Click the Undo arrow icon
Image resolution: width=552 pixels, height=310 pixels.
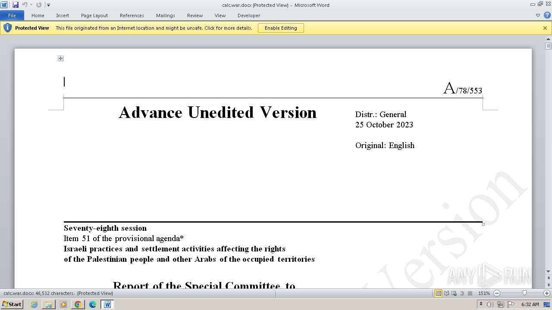25,5
